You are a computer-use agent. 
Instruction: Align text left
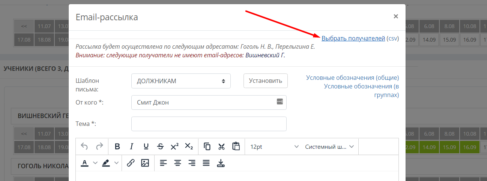[163, 163]
